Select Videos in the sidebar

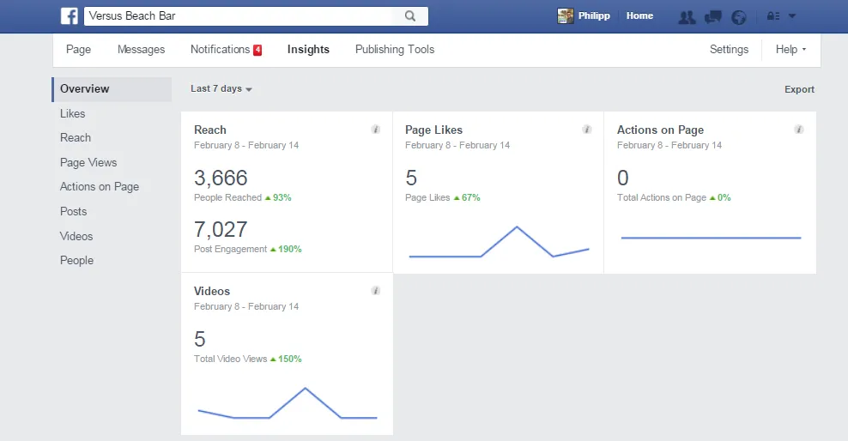[76, 236]
